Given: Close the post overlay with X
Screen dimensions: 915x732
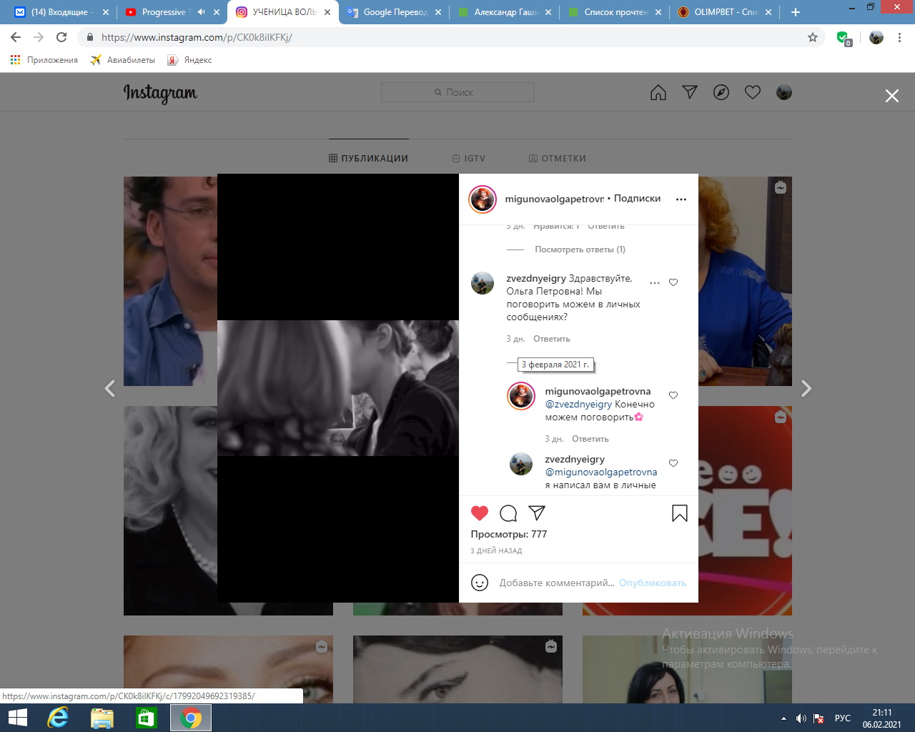Looking at the screenshot, I should click(x=892, y=96).
